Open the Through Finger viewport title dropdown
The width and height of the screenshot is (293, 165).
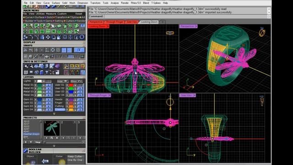coord(109,95)
